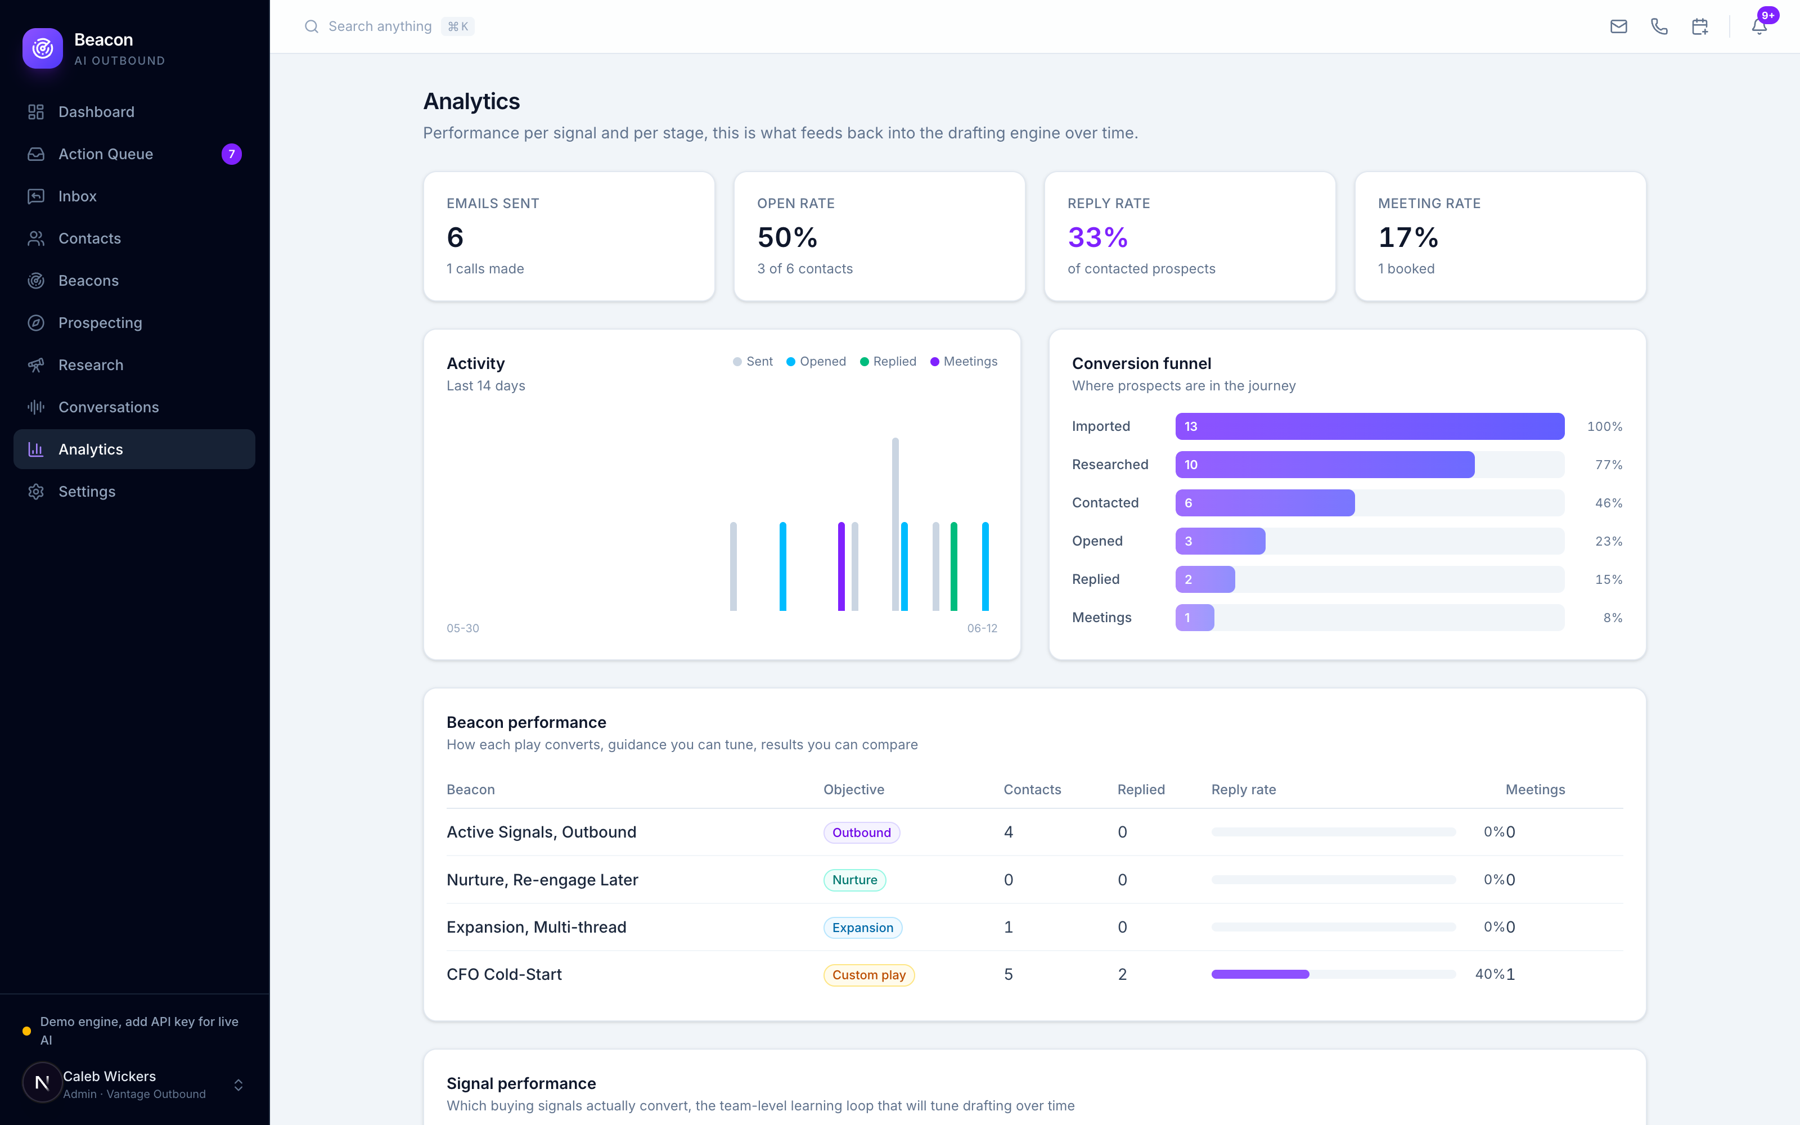
Task: Click the Prospecting compass icon
Action: click(x=35, y=323)
